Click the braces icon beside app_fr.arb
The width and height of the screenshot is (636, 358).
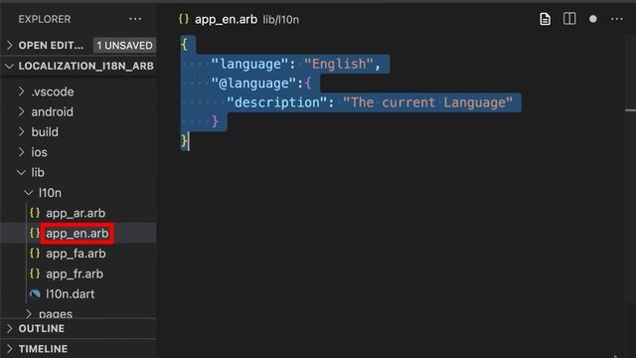click(35, 273)
